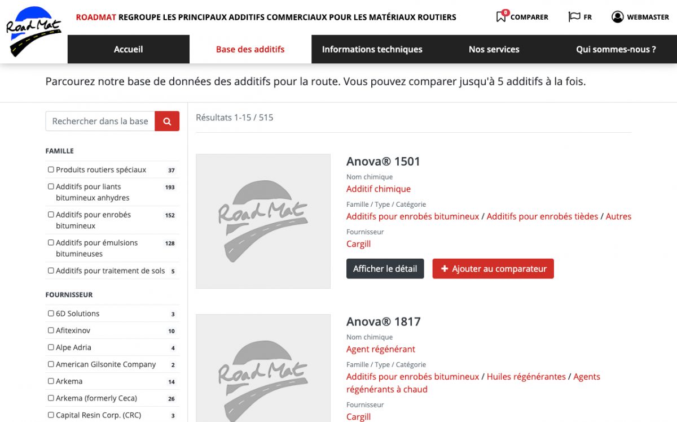The image size is (677, 422).
Task: Follow the Cargill supplier link for Anova 1501
Action: [x=358, y=244]
